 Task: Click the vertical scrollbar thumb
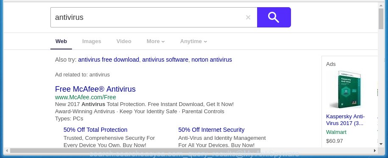(x=381, y=19)
